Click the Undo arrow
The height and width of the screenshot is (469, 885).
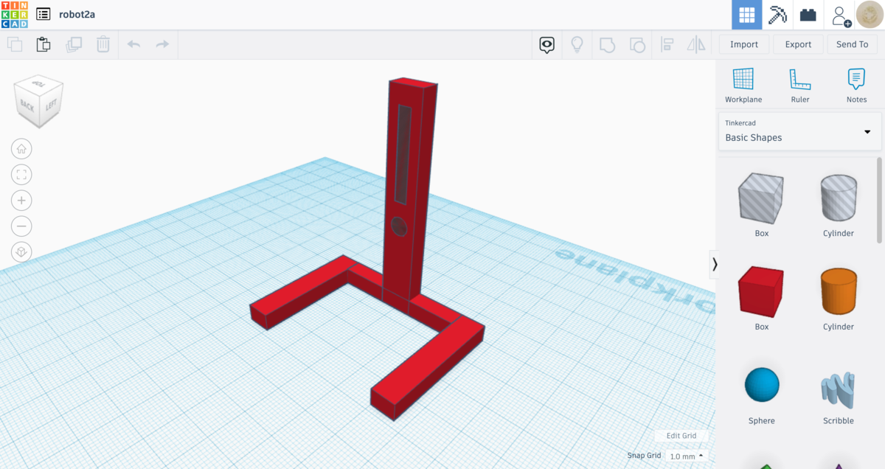[134, 44]
